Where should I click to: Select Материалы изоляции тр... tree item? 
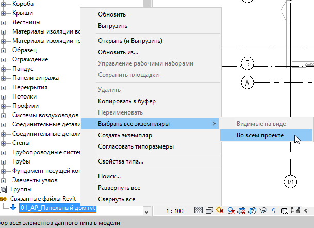46,41
